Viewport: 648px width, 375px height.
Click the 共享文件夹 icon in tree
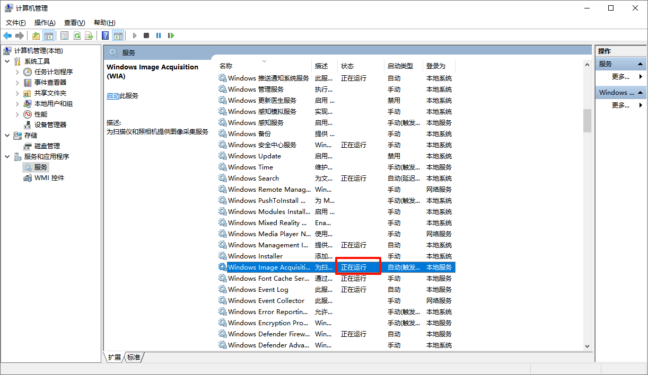click(28, 93)
